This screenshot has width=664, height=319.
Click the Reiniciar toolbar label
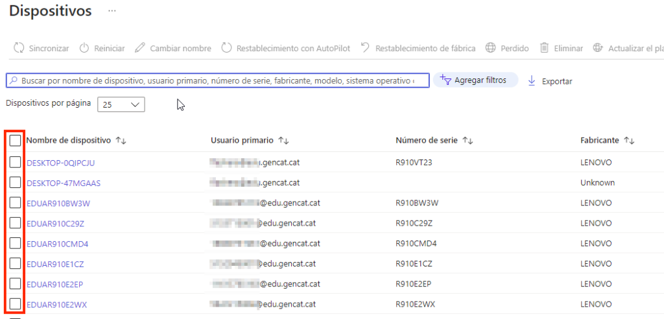point(109,48)
